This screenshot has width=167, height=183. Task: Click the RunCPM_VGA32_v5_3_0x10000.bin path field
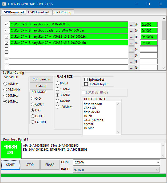69,37
